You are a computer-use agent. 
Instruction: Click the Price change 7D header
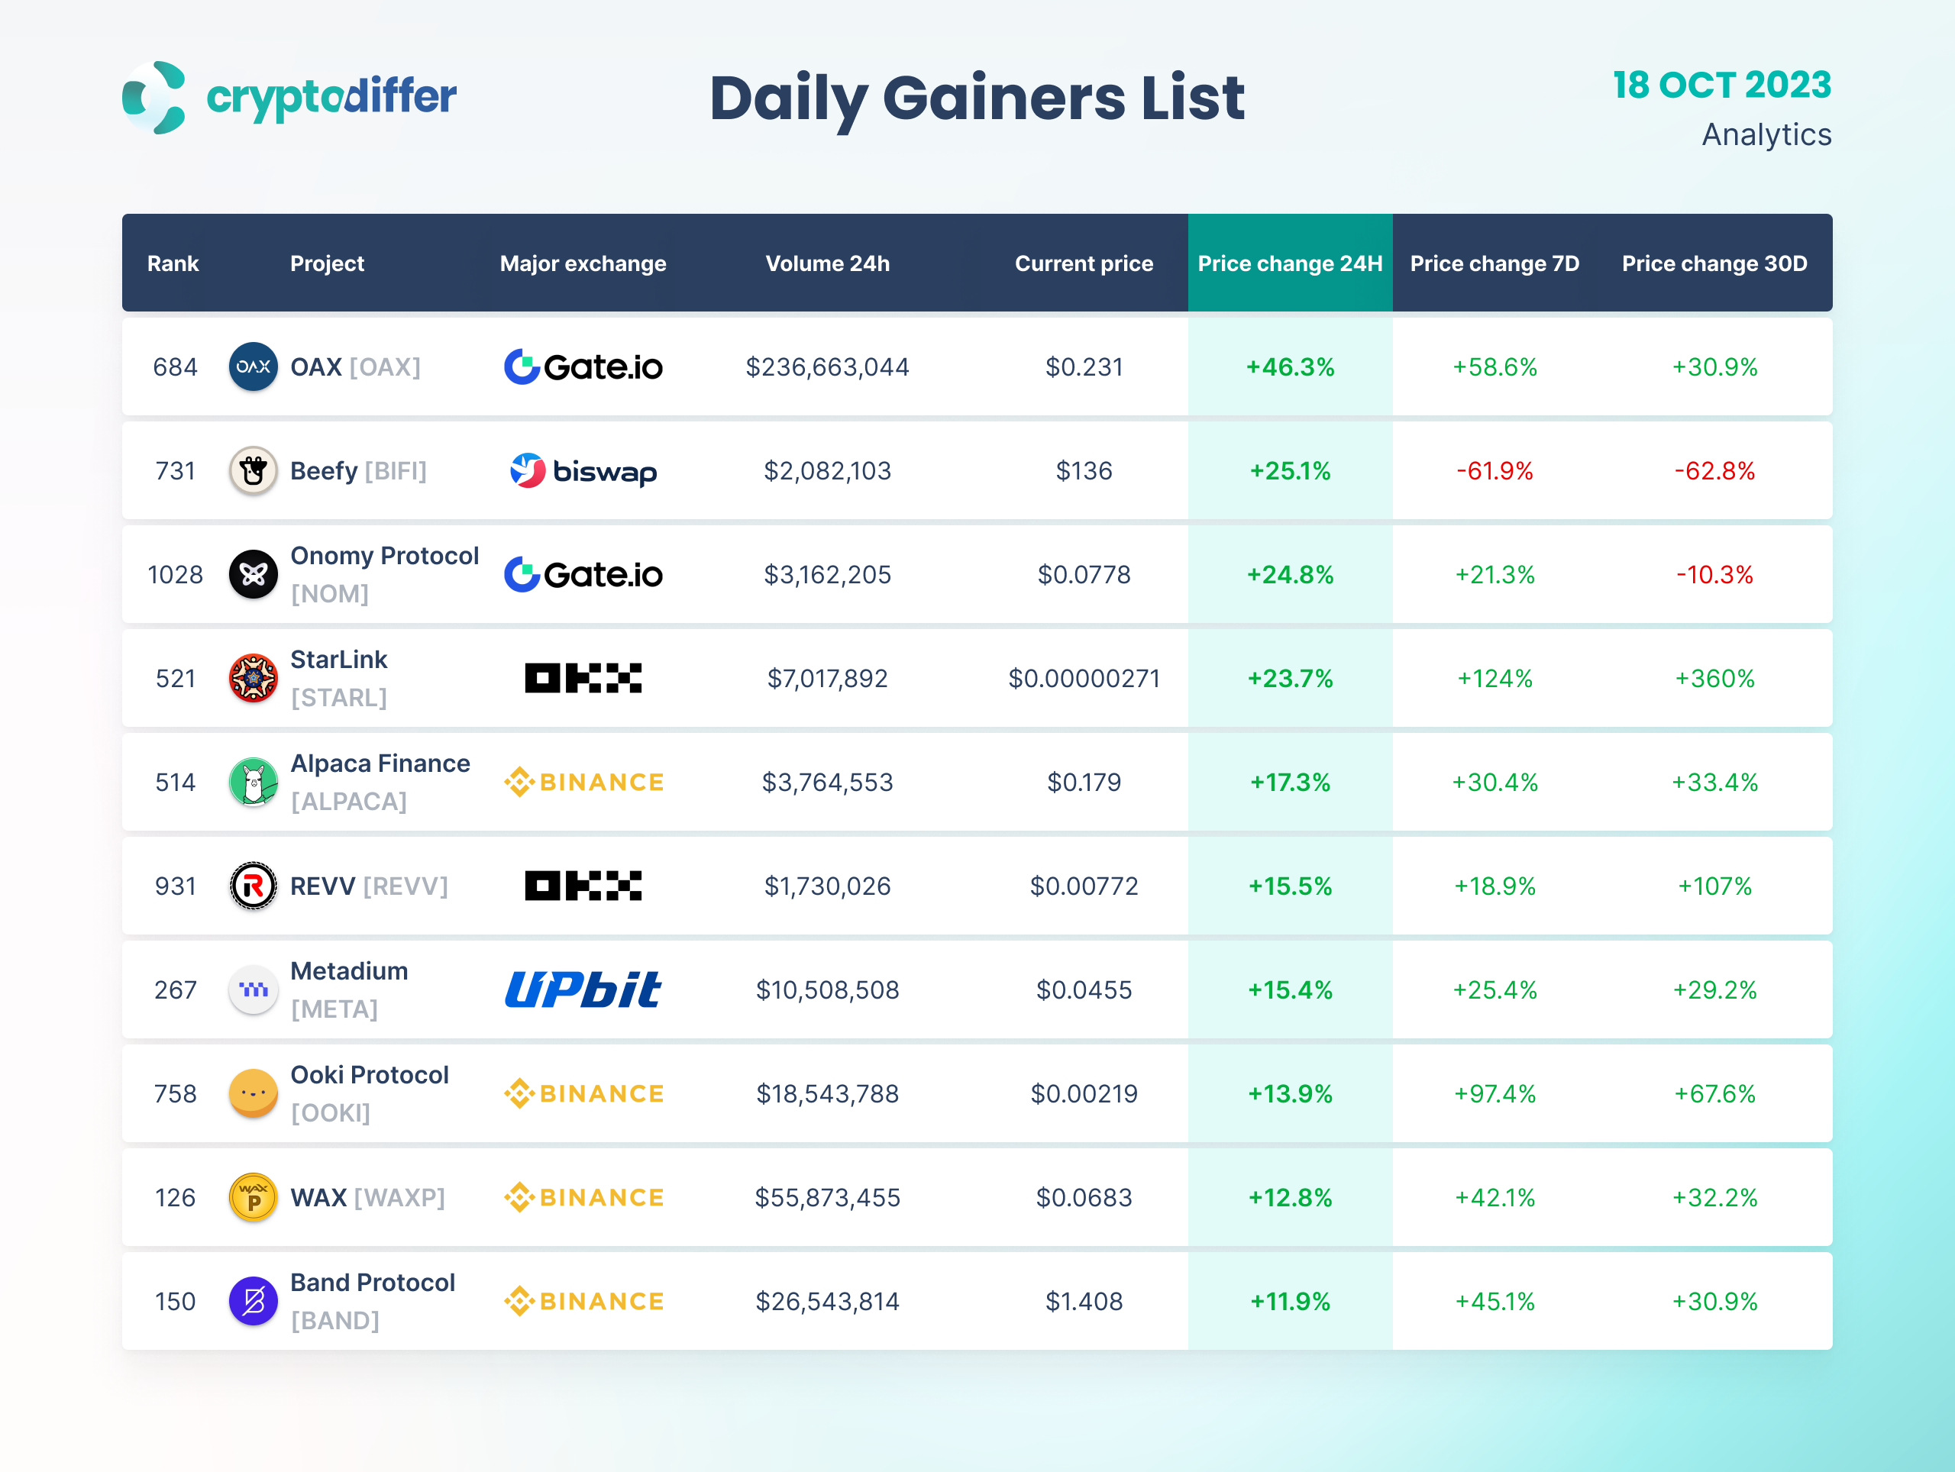pyautogui.click(x=1495, y=263)
